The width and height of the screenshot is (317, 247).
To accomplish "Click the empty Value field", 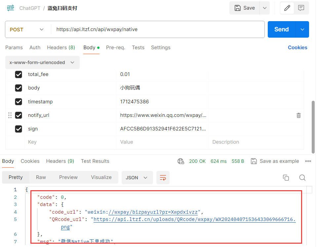I will click(x=162, y=142).
